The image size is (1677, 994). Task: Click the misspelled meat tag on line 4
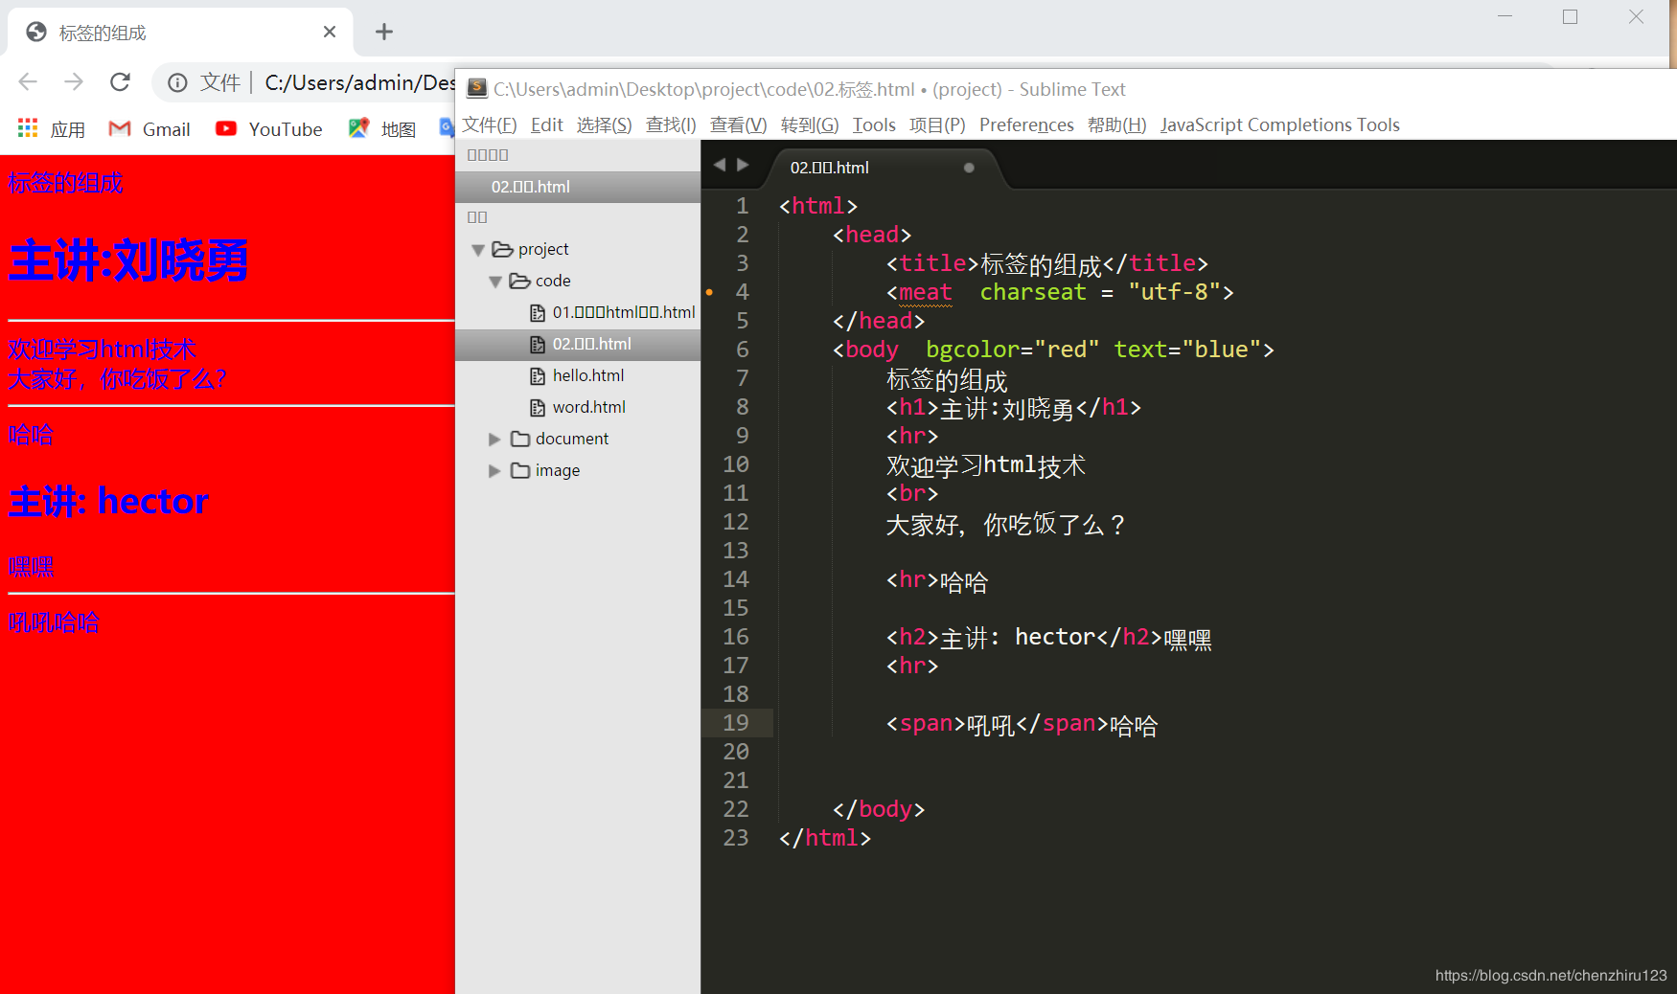pos(925,292)
